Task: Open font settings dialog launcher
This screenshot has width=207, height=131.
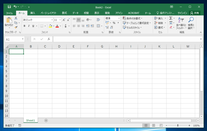Action: (x=70, y=32)
